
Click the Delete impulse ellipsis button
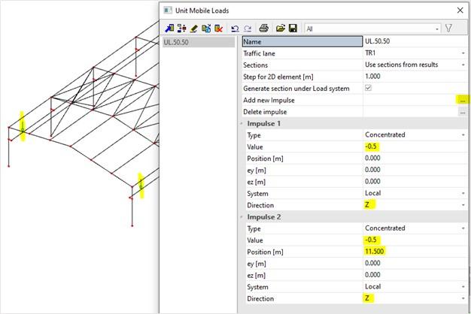click(462, 112)
